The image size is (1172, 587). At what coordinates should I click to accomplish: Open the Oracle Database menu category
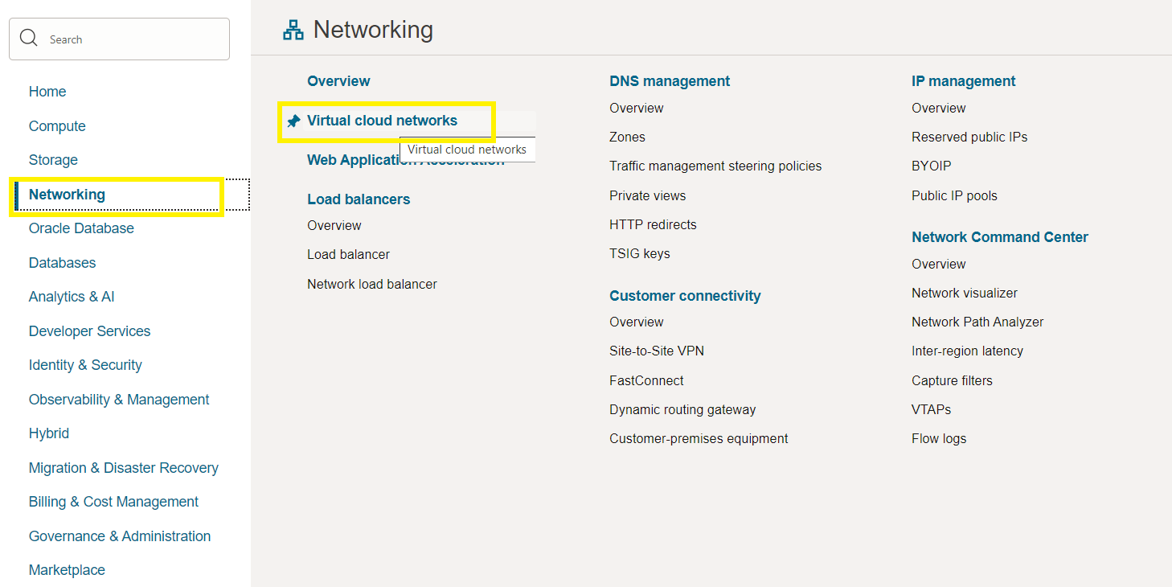click(81, 228)
